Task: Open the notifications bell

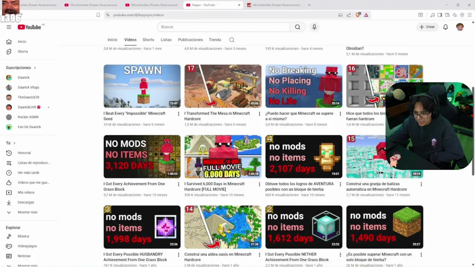Action: point(445,27)
